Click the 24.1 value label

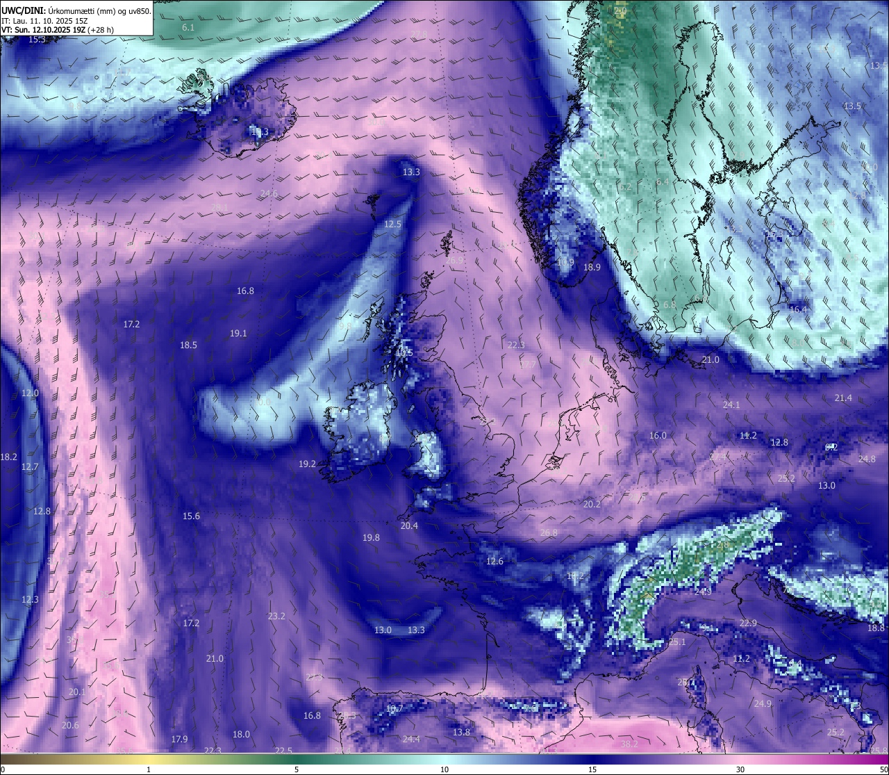coord(731,405)
